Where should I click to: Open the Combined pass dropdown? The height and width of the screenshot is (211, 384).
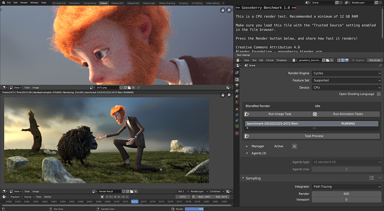click(x=216, y=192)
